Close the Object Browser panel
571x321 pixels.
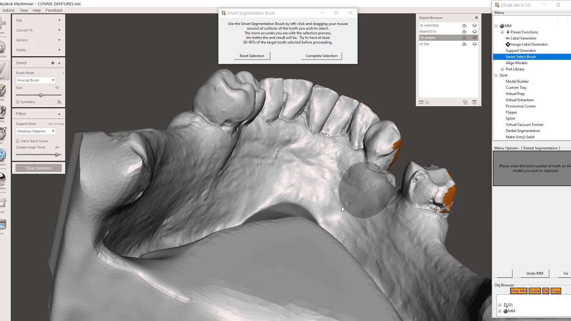point(476,18)
